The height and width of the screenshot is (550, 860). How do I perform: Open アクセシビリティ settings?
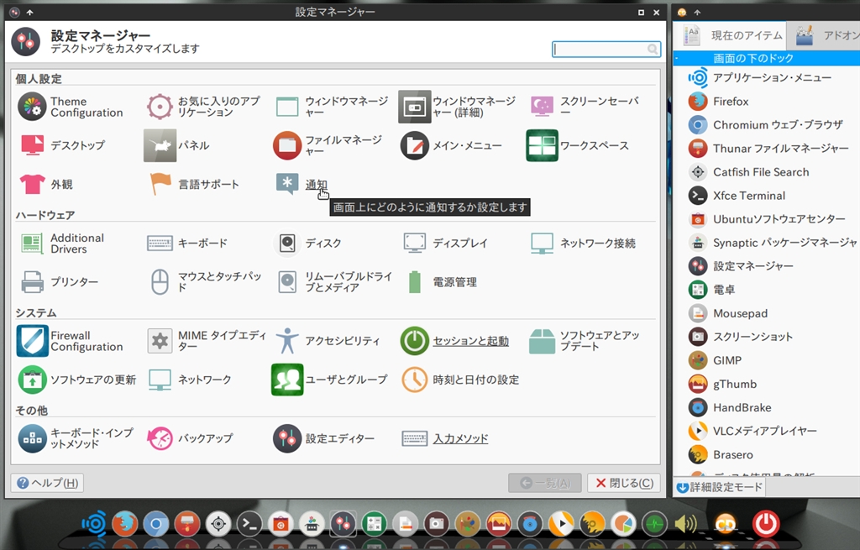(x=328, y=341)
